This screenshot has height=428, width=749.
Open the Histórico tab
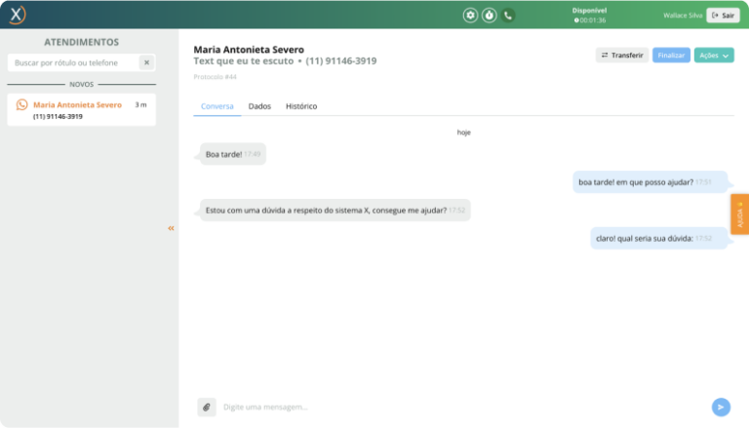pos(300,106)
